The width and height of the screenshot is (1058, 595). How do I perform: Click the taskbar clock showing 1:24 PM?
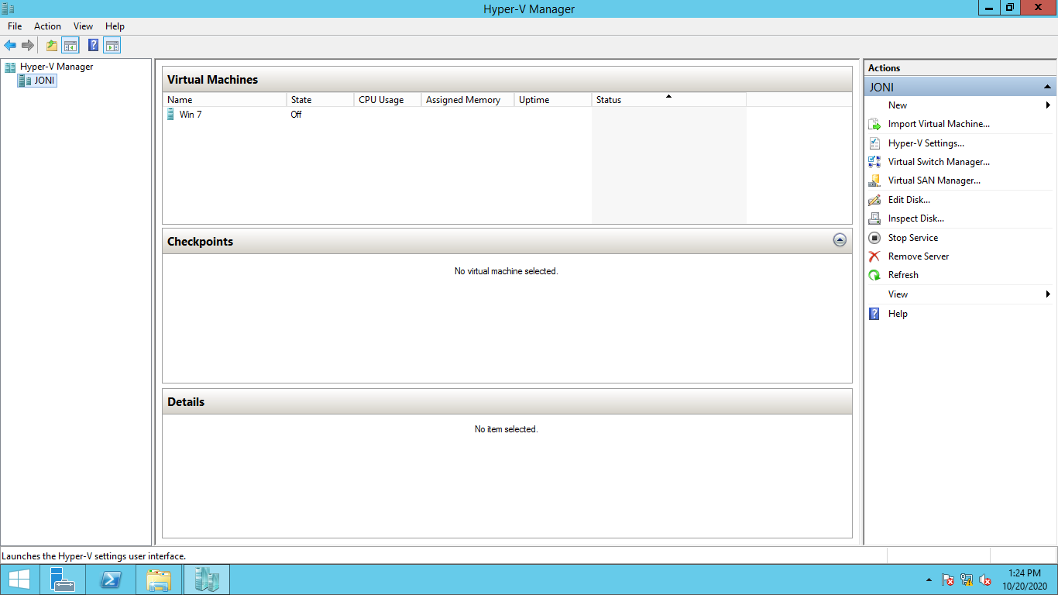[1024, 580]
